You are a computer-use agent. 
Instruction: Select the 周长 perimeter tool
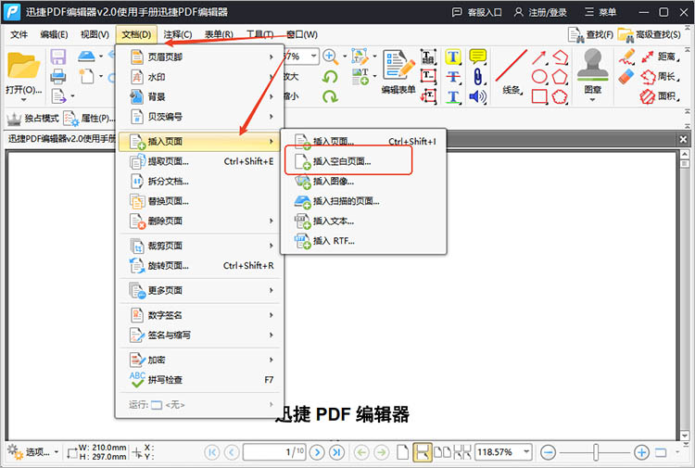click(x=660, y=77)
